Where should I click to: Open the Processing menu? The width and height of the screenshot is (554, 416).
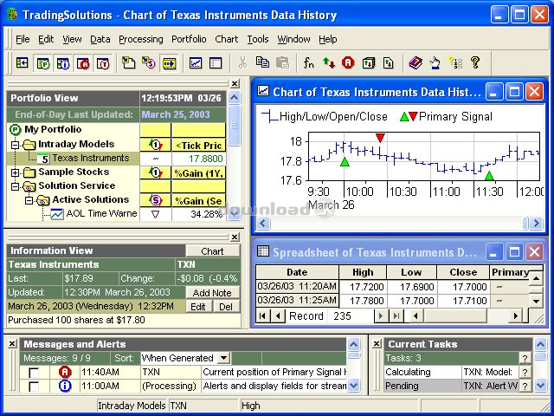point(140,39)
